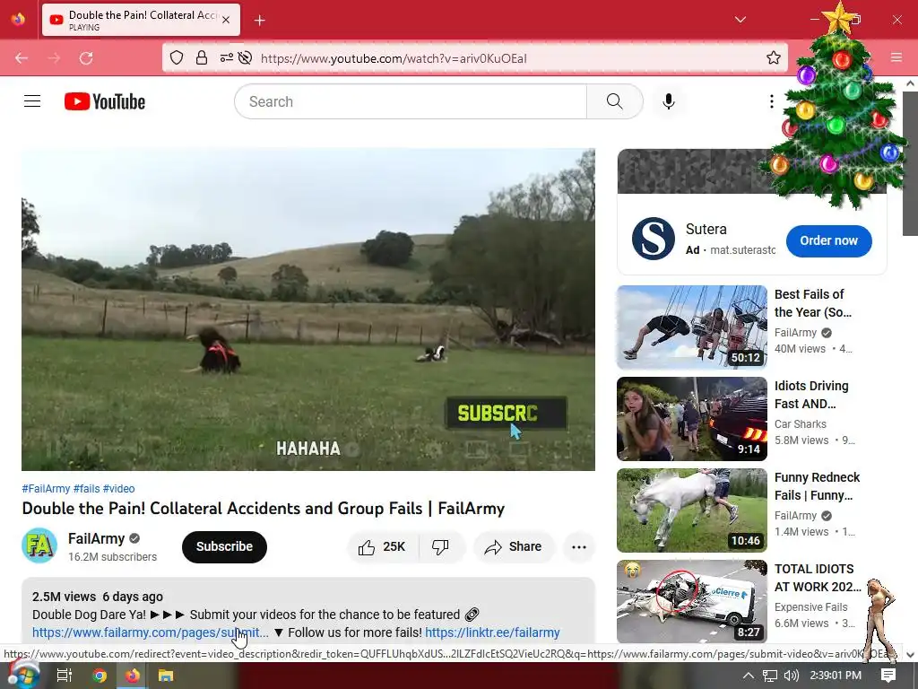
Task: Like the video with thumbs up
Action: [x=382, y=546]
